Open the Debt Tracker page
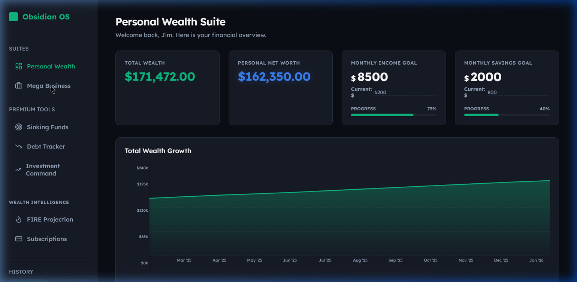Viewport: 577px width, 282px height. (x=49, y=147)
